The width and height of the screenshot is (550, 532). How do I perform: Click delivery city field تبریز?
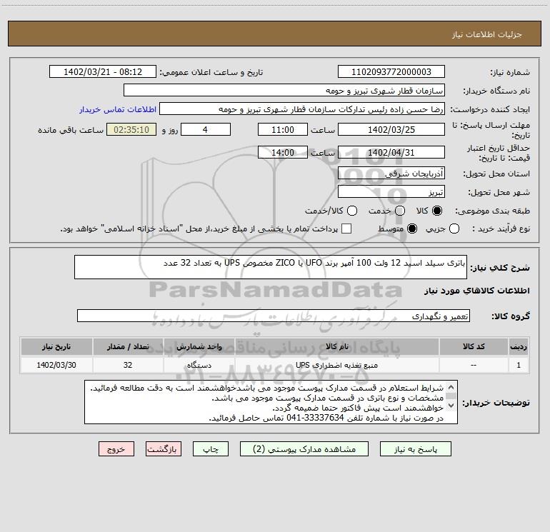click(x=391, y=191)
